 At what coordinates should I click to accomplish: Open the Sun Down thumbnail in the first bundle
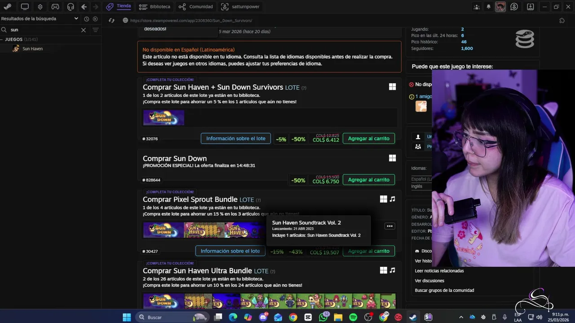[164, 118]
